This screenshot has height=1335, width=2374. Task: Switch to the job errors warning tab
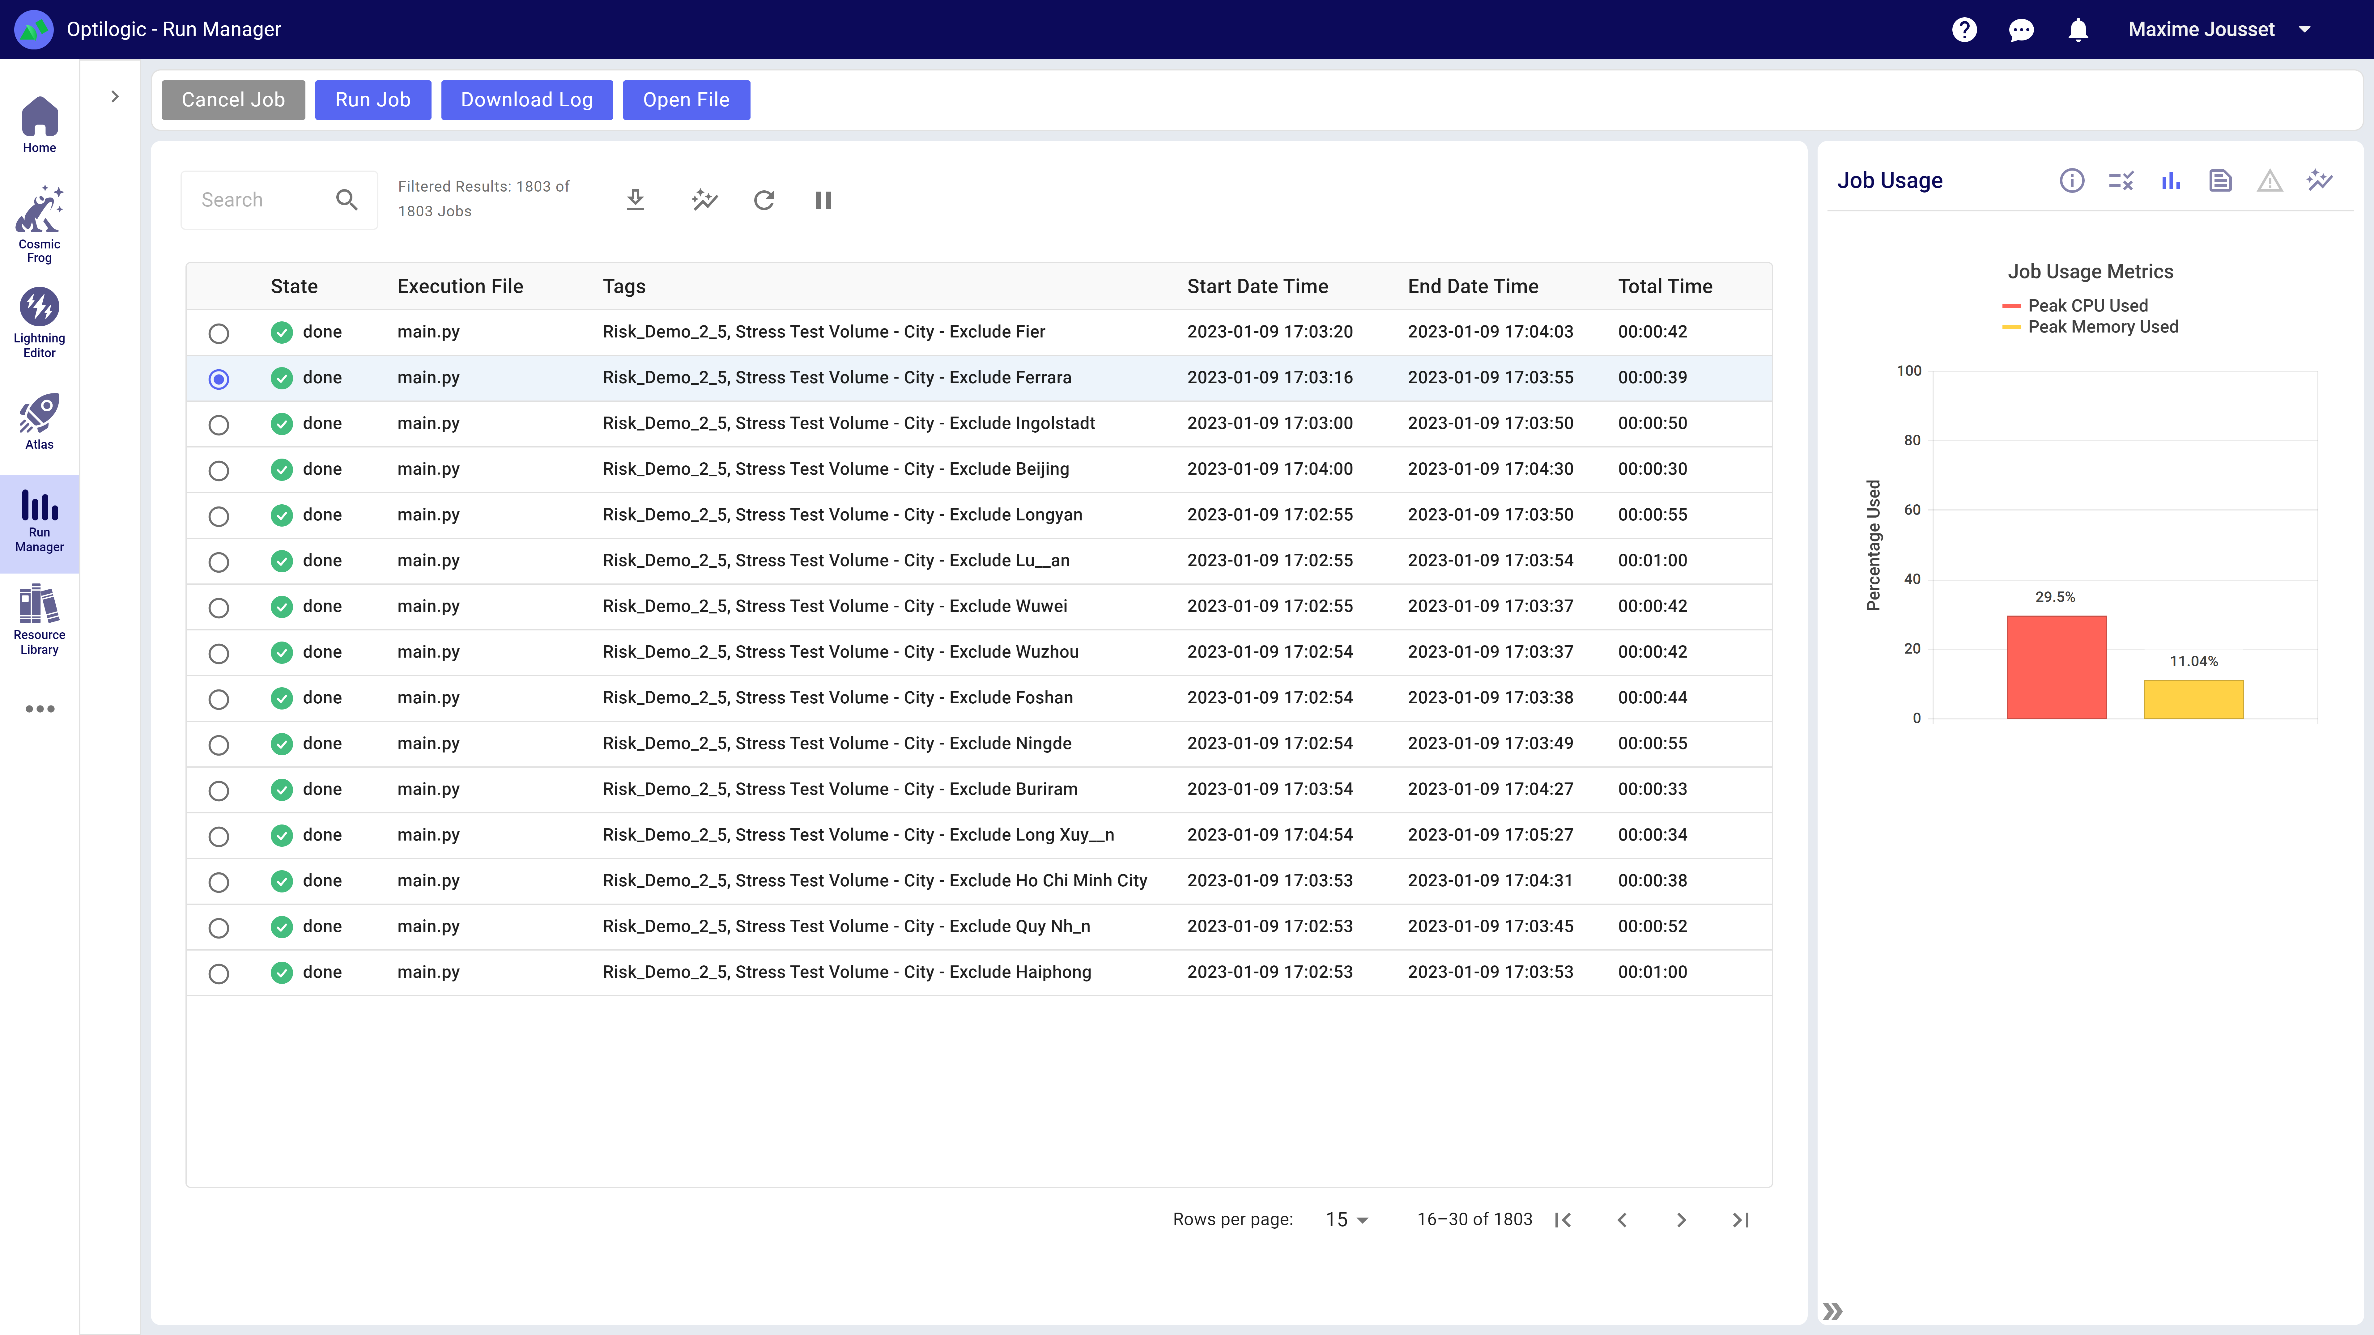point(2269,180)
